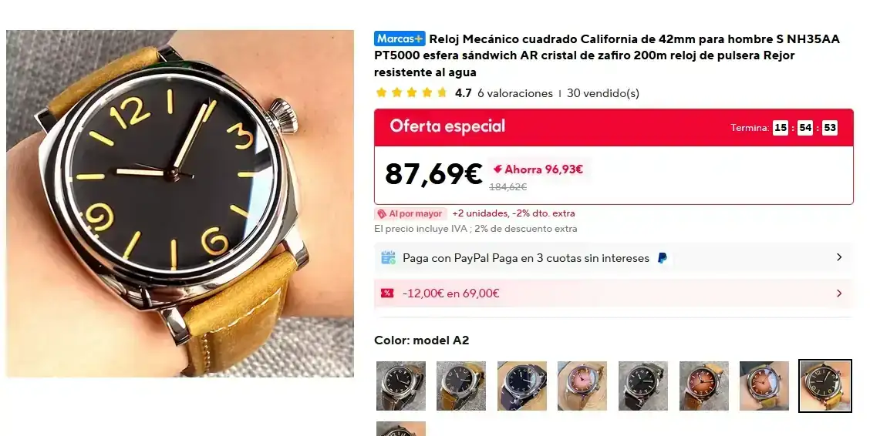Click the red coupon percent icon
This screenshot has width=870, height=436.
[387, 293]
